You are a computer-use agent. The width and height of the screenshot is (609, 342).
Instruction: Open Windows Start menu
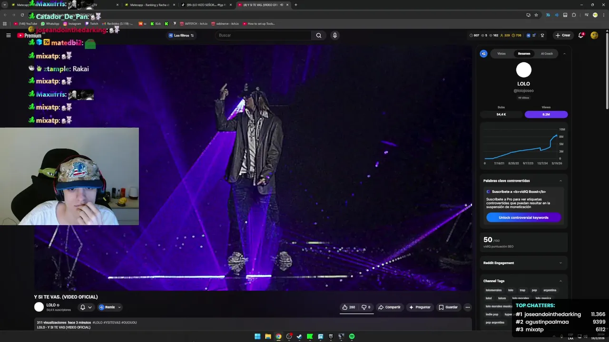(x=257, y=336)
